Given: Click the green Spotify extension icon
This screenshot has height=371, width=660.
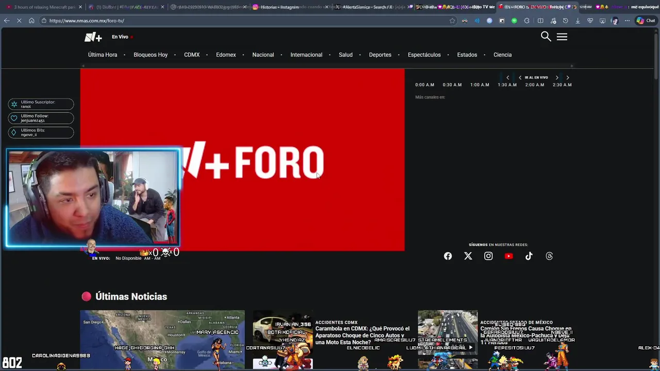Looking at the screenshot, I should (x=514, y=21).
